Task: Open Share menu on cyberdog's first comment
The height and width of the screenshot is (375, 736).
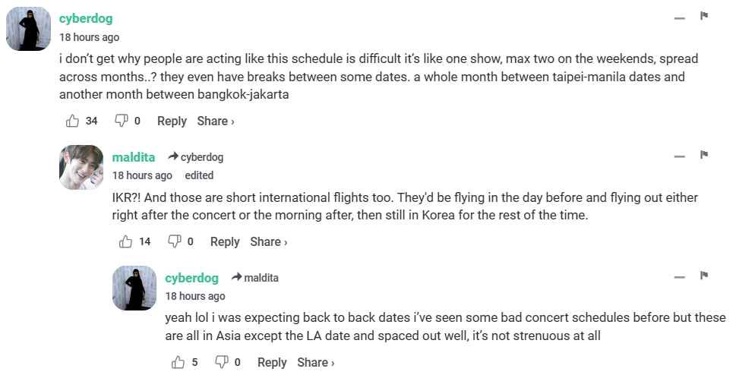Action: point(216,121)
